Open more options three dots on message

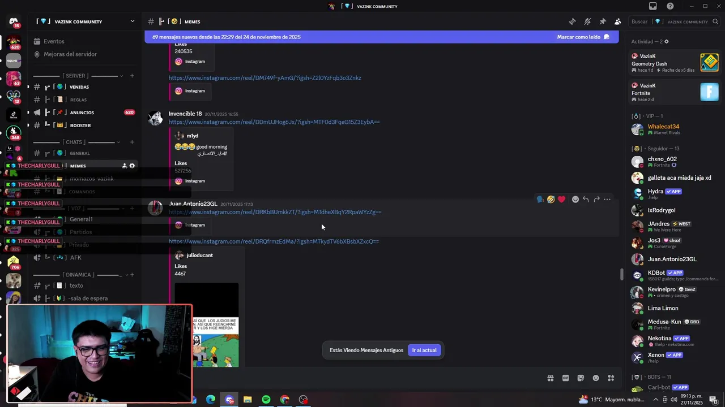coord(607,200)
